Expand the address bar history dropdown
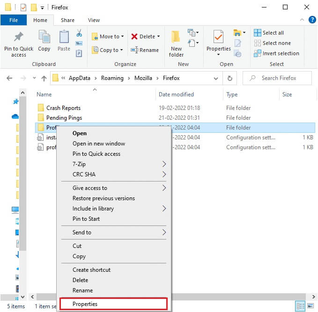The height and width of the screenshot is (312, 318). point(216,79)
